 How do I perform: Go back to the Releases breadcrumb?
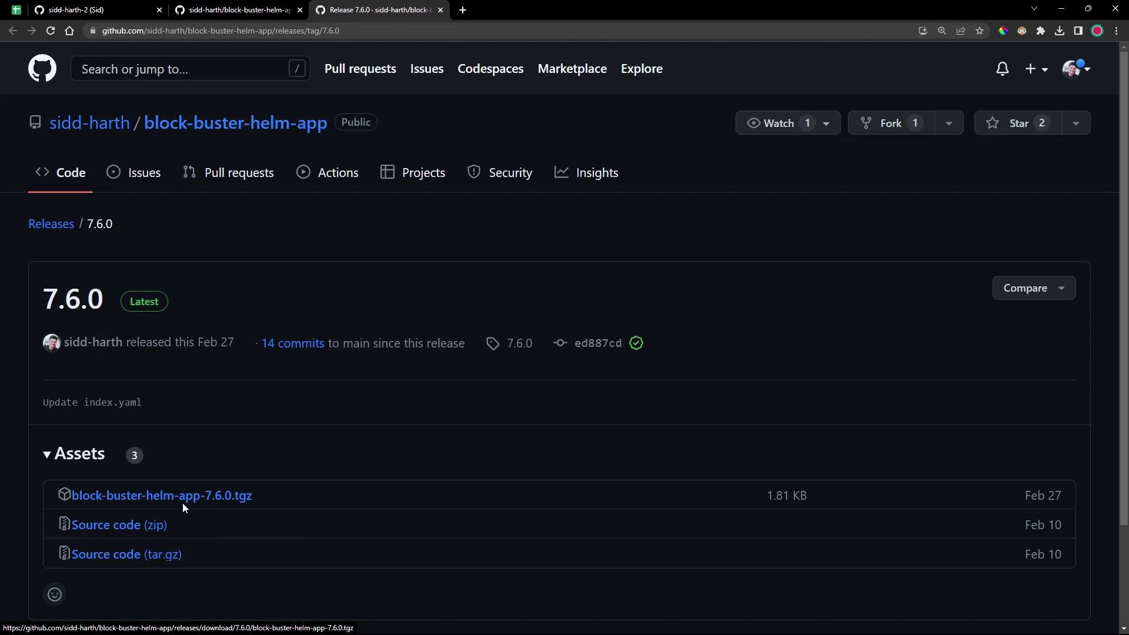51,224
